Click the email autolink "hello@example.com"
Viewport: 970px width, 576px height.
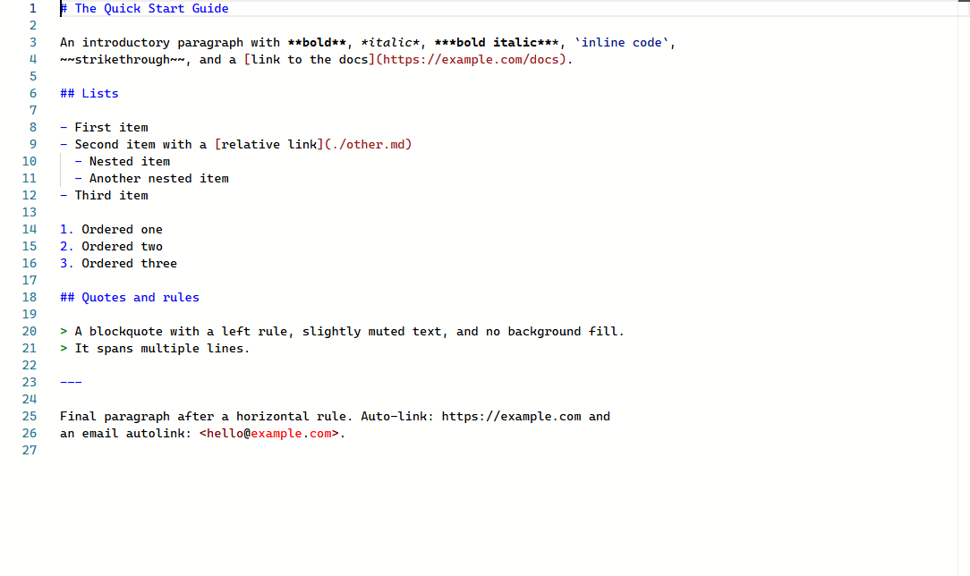pos(269,434)
